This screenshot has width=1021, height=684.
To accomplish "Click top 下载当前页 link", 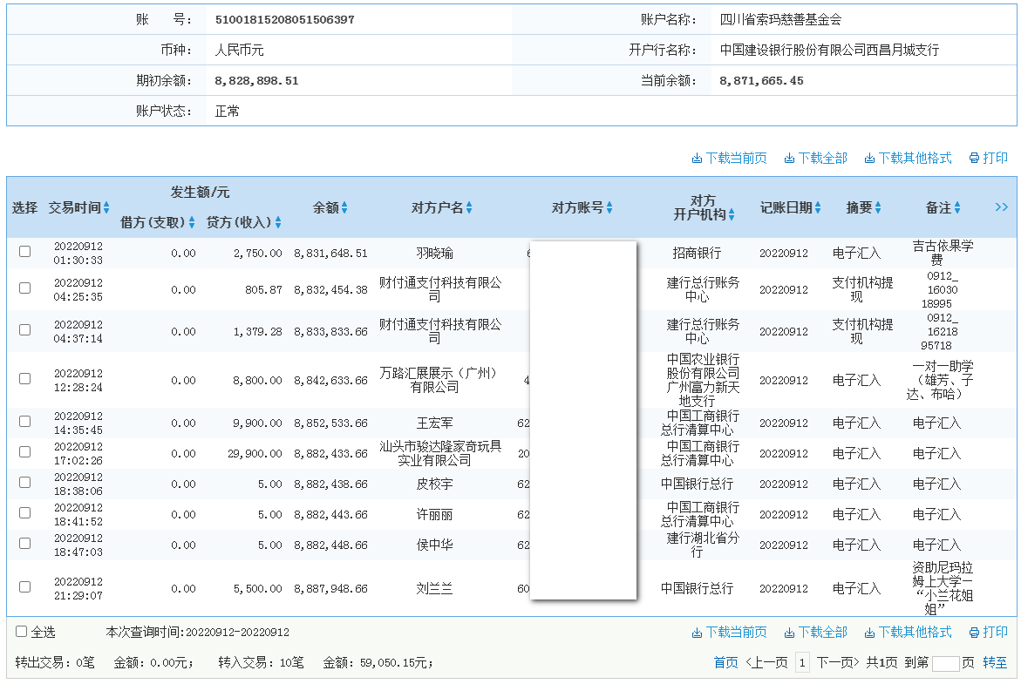I will (729, 158).
